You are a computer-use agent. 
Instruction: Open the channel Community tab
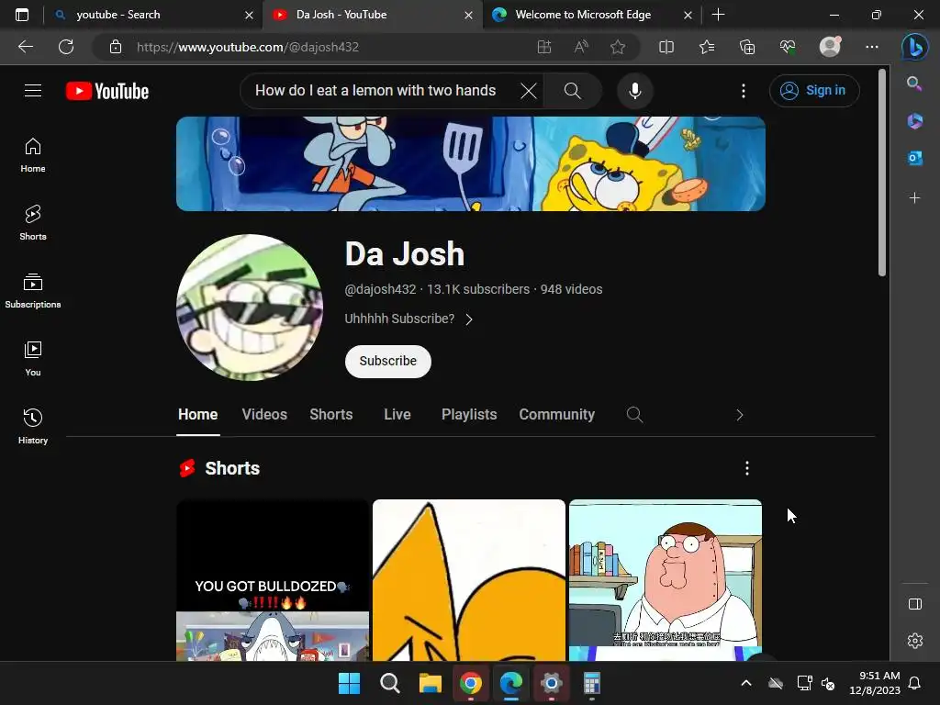click(557, 415)
